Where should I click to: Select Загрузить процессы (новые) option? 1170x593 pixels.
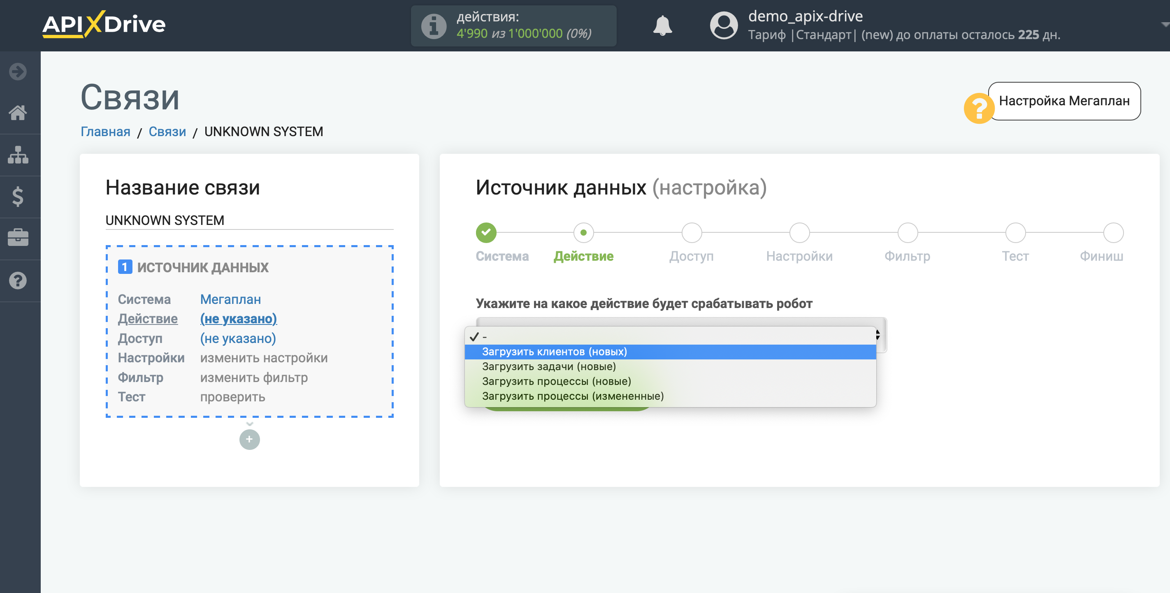pyautogui.click(x=671, y=381)
